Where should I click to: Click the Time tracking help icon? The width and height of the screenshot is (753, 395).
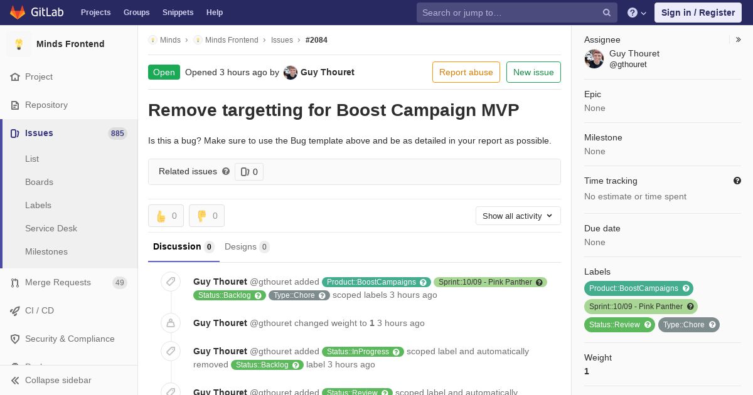tap(737, 181)
